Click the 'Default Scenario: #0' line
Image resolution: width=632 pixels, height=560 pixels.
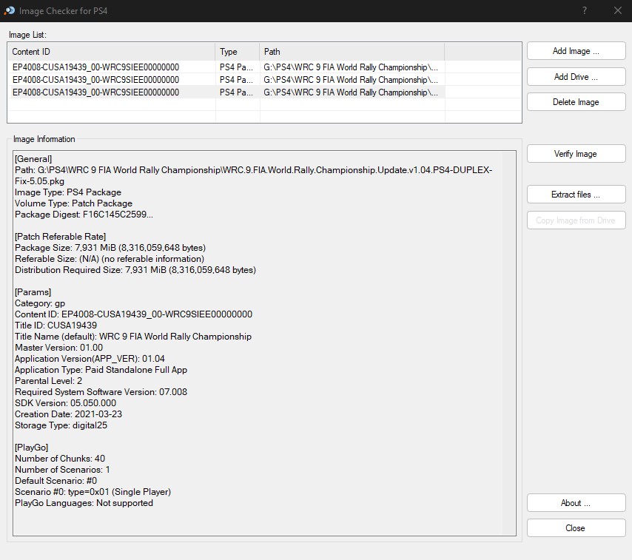point(56,481)
